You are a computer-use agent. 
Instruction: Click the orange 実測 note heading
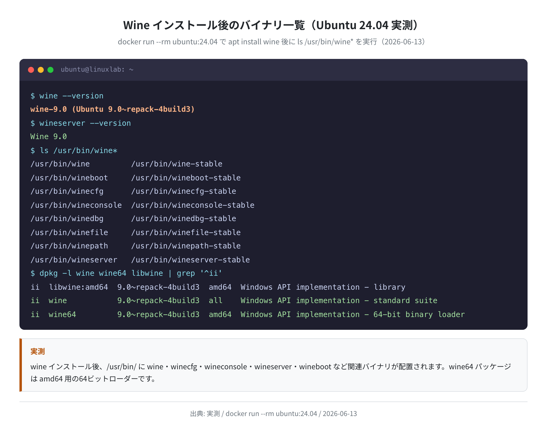38,351
